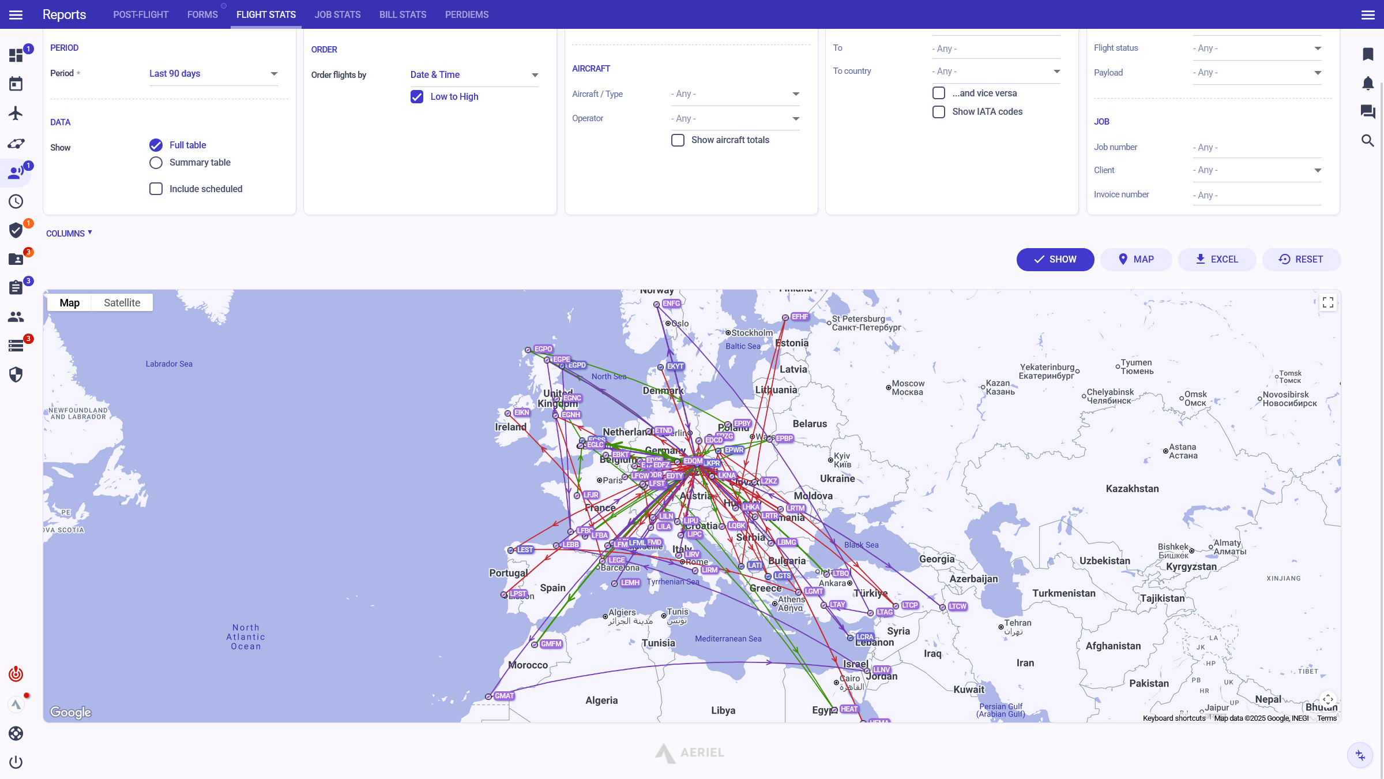Viewport: 1384px width, 779px height.
Task: Open the PERDIEMS tab
Action: pos(467,14)
